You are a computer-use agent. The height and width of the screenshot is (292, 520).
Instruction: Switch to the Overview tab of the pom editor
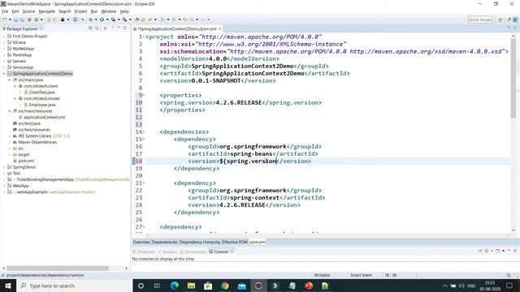pyautogui.click(x=141, y=242)
